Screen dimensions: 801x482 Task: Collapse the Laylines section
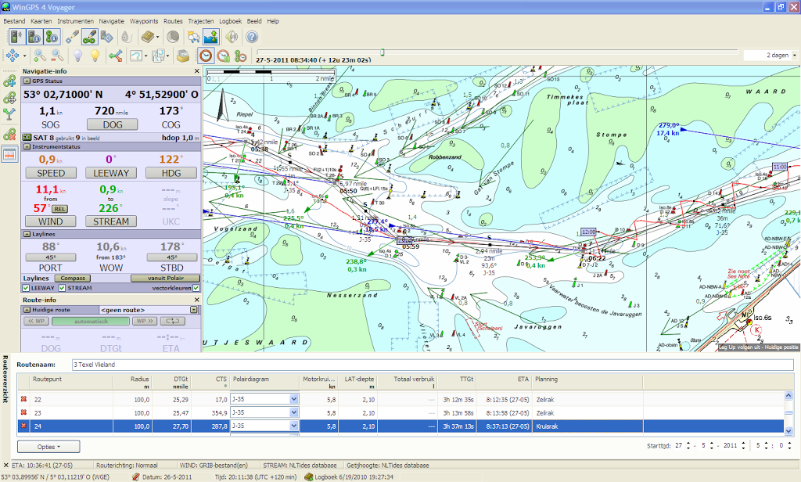coord(27,234)
